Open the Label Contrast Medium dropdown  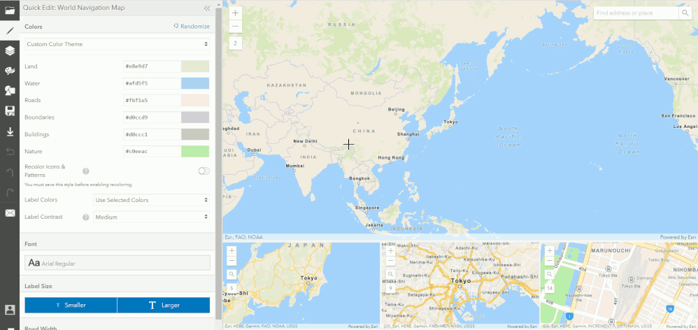point(151,217)
